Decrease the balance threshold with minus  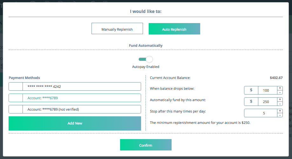[x=280, y=92]
